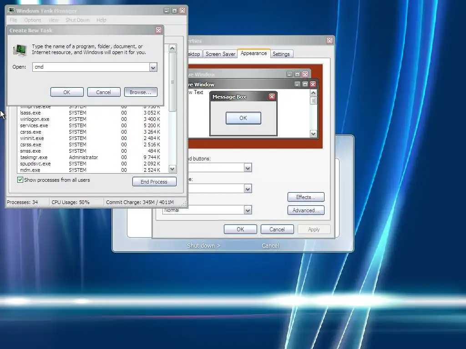Switch to the Appearance tab
This screenshot has width=466, height=349.
coord(254,53)
